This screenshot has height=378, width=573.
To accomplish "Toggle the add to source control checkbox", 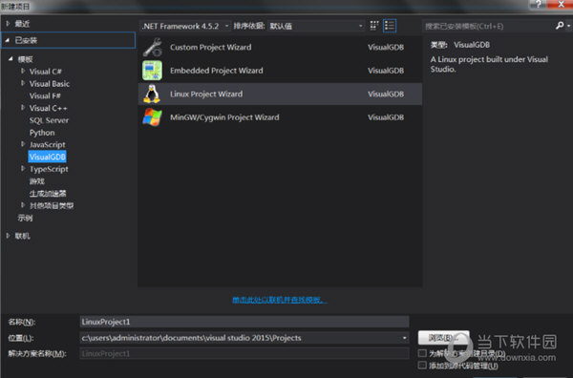I will click(422, 365).
